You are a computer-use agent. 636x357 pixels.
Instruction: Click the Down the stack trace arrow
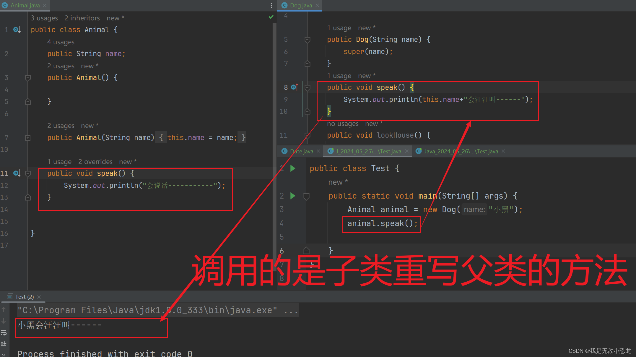(4, 321)
